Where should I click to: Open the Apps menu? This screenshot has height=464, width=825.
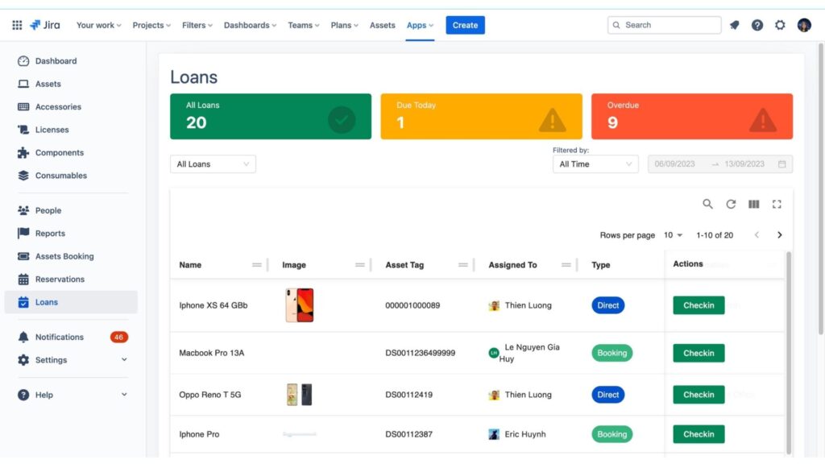[419, 25]
